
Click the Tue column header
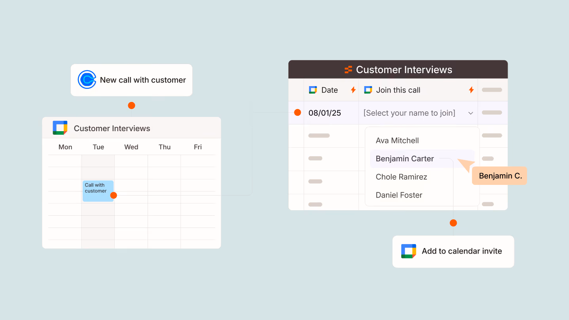99,147
